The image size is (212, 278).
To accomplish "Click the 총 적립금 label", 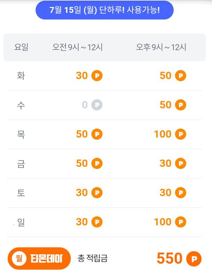I will pos(92,258).
